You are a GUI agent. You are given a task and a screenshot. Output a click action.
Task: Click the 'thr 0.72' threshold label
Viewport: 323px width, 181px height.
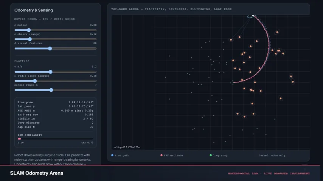click(x=87, y=143)
